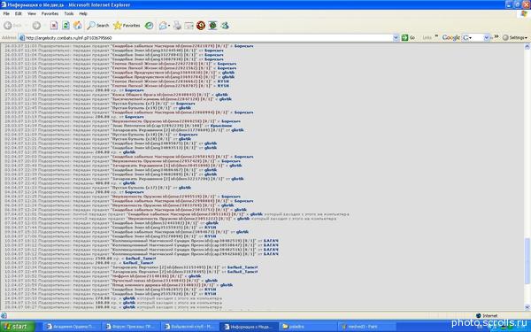Switch to the active Информация taskbar window

tap(249, 327)
